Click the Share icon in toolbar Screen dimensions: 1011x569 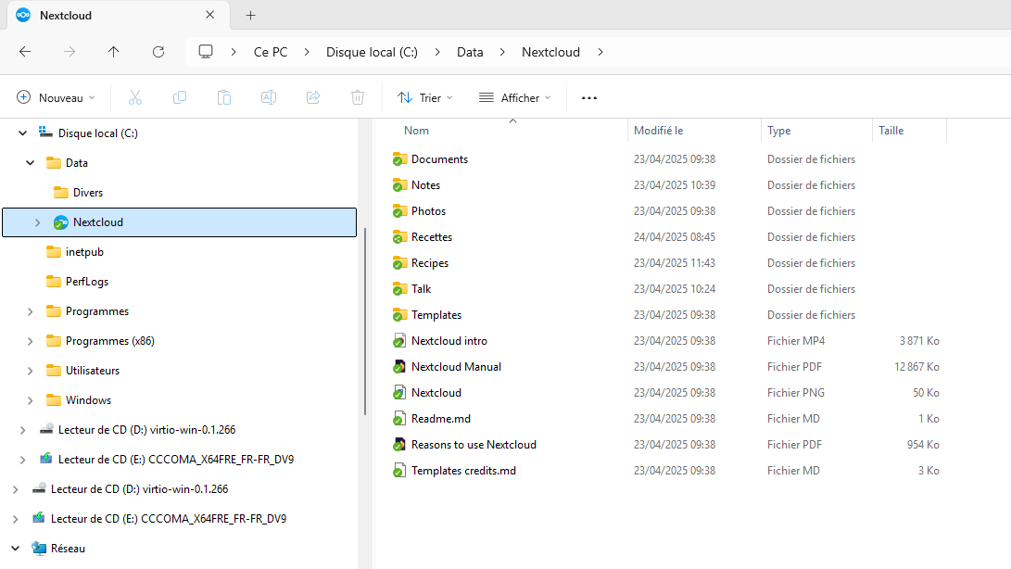(313, 97)
